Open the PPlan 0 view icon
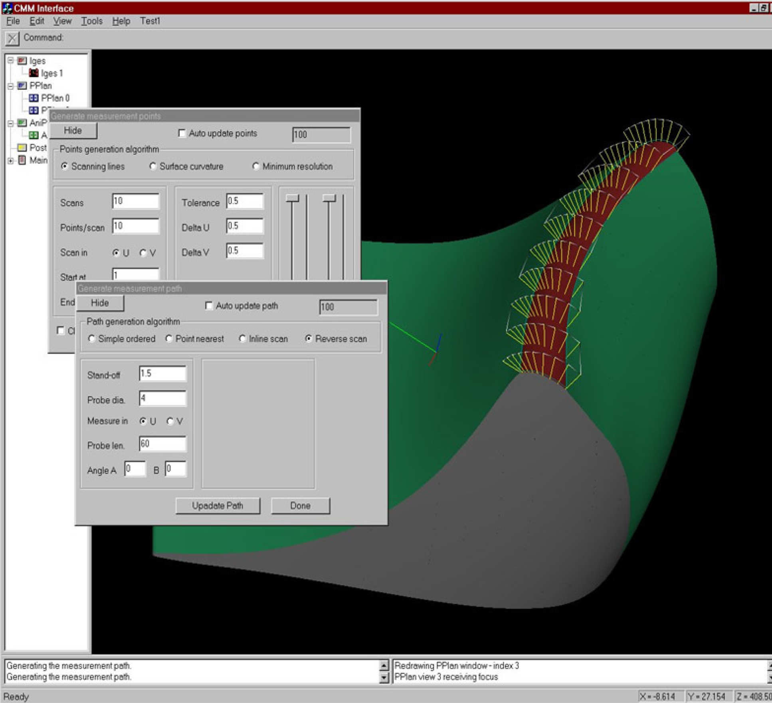The height and width of the screenshot is (703, 772). point(34,98)
